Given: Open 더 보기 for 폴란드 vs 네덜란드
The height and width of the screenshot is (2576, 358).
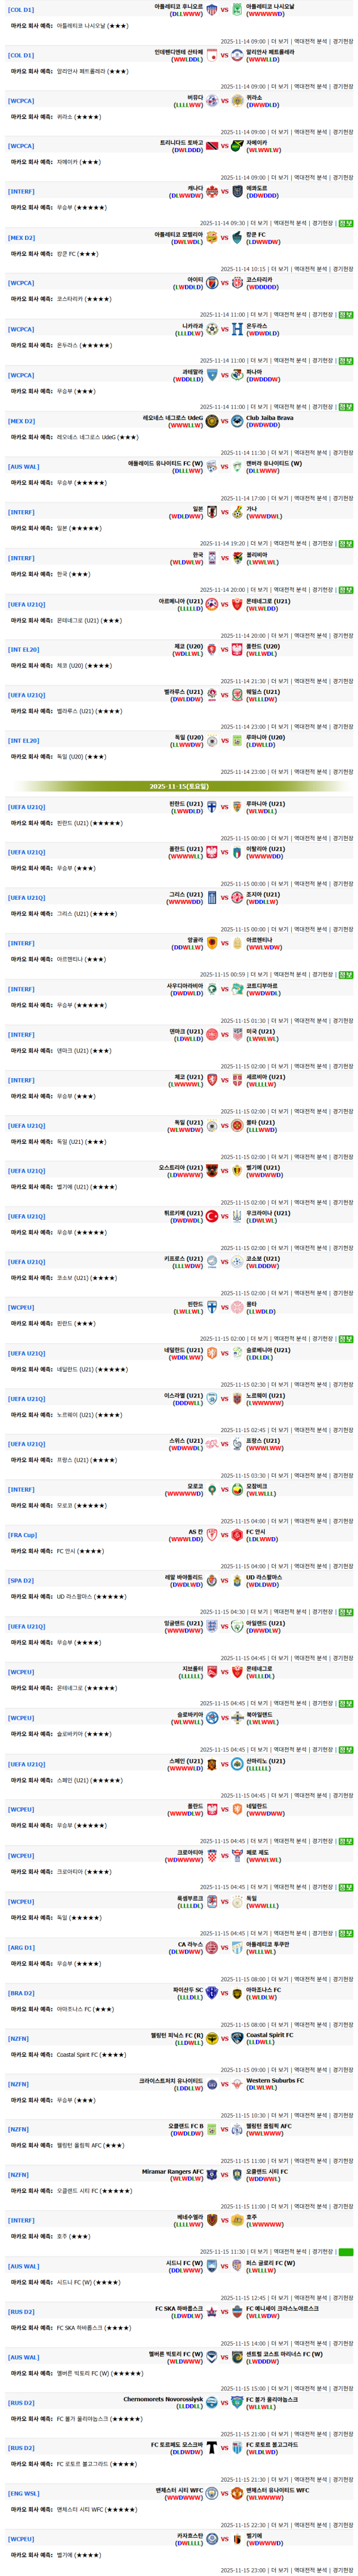Looking at the screenshot, I should coord(259,1841).
